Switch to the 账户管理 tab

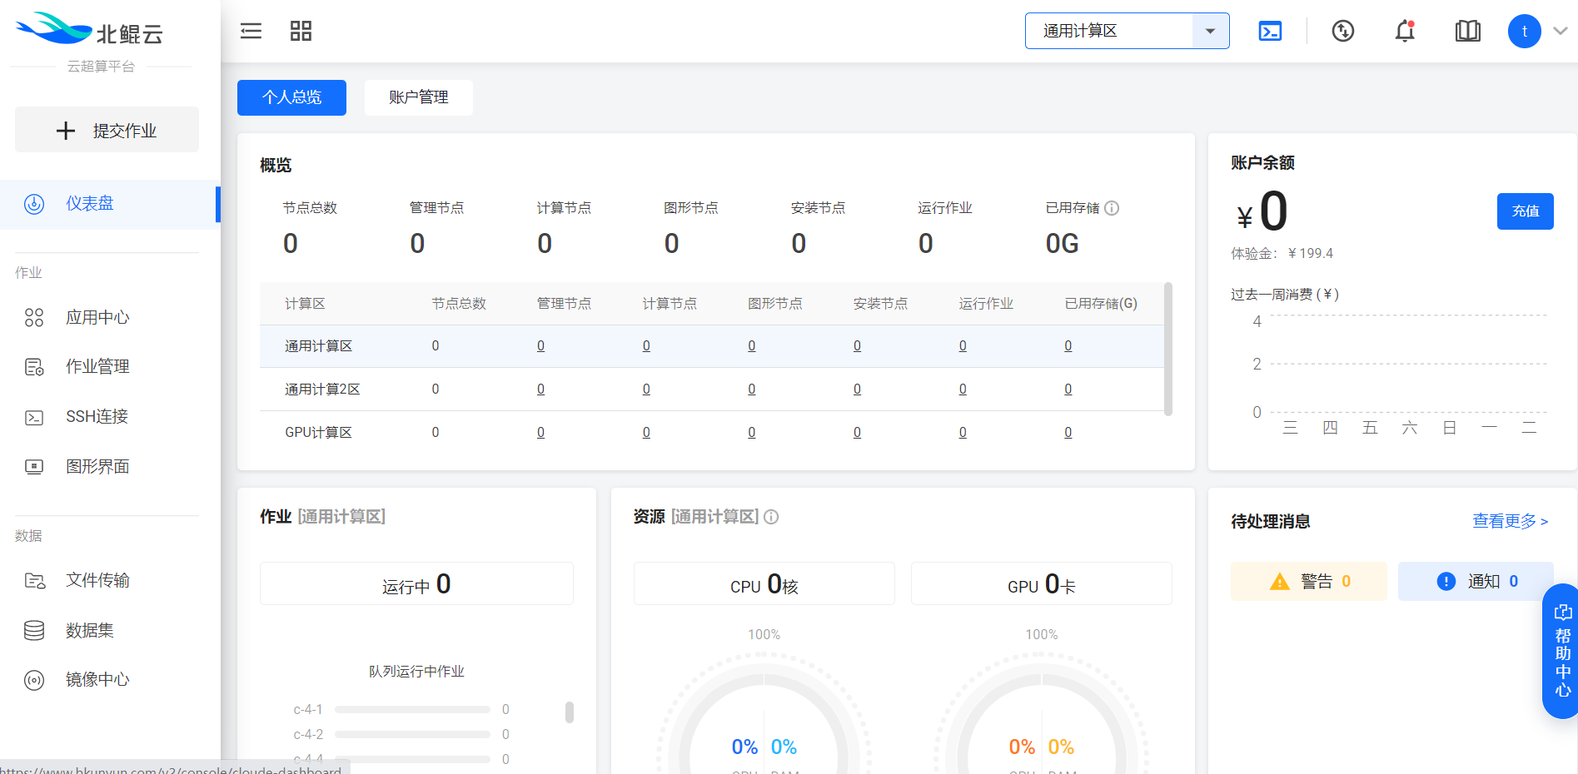pos(418,97)
